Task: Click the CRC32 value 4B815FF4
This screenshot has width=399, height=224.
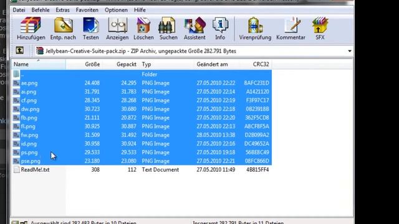Action: click(257, 169)
